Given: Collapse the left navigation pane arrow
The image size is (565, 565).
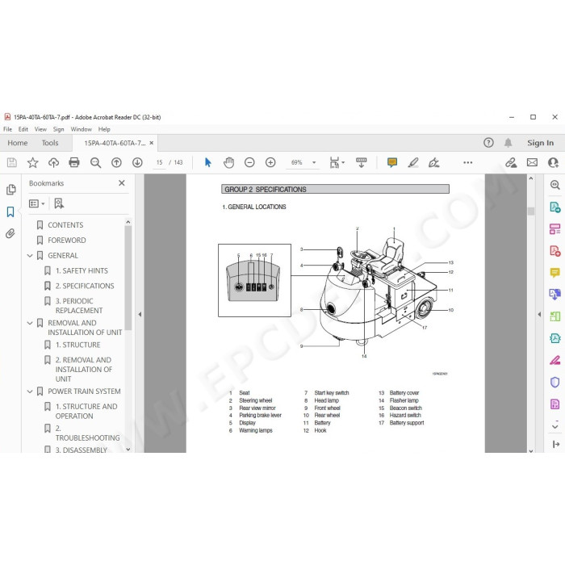Looking at the screenshot, I should coord(140,314).
